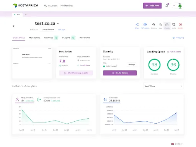Viewport: 196px width, 147px height.
Task: Click the Create Backup button
Action: click(120, 73)
